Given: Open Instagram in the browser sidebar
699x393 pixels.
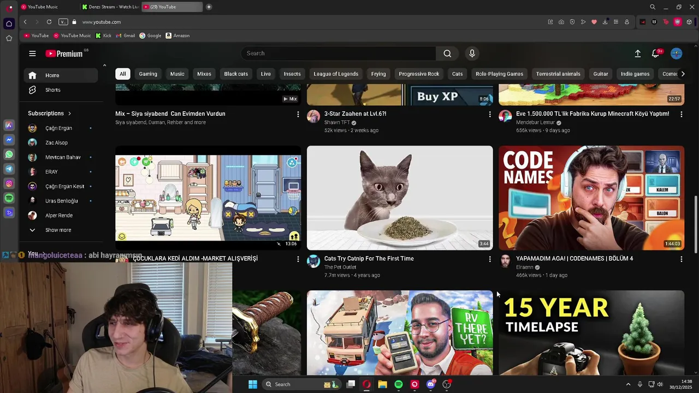Looking at the screenshot, I should click(x=9, y=183).
